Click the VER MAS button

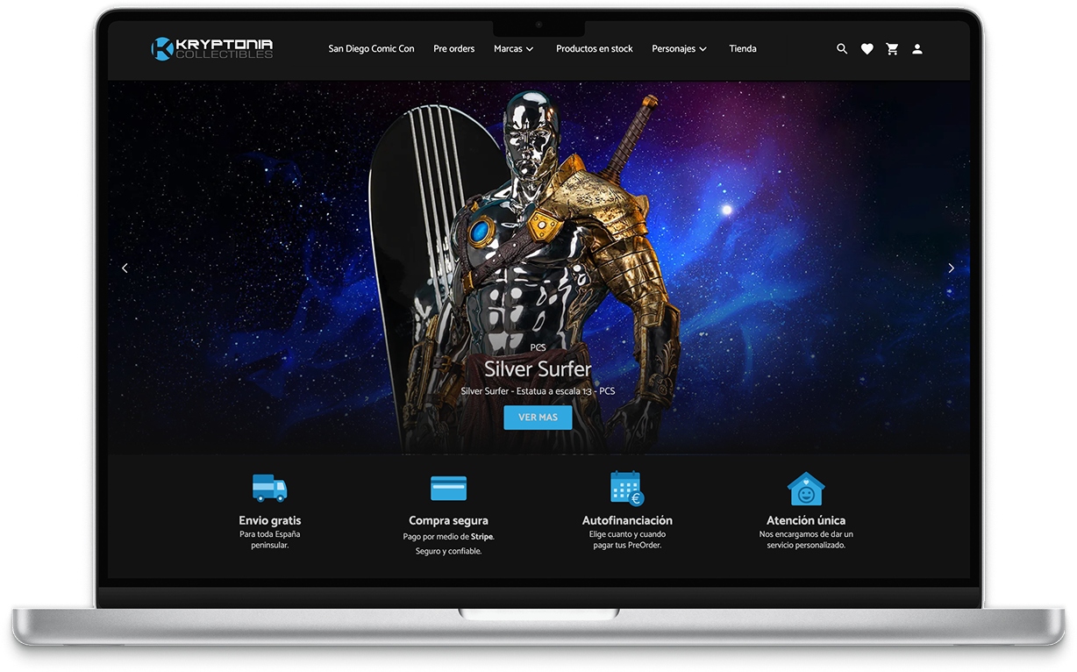pos(538,418)
